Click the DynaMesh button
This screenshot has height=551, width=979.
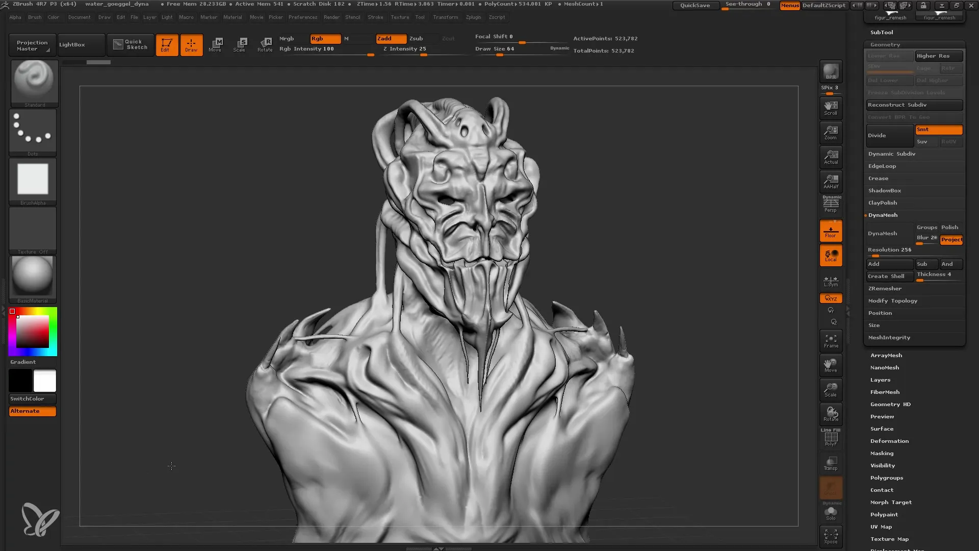tap(890, 234)
